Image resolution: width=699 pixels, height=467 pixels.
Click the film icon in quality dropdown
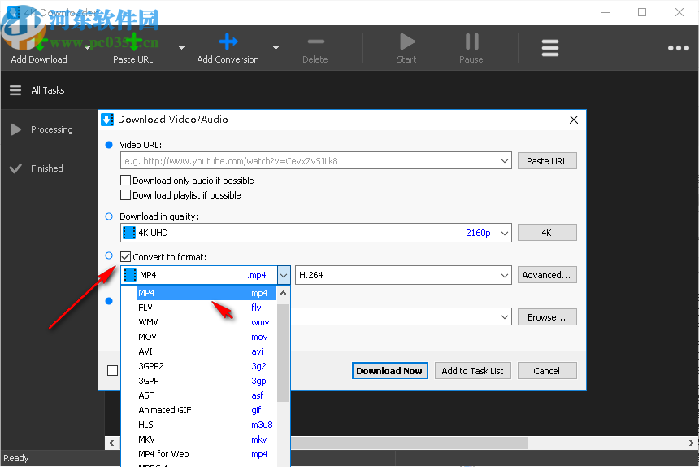click(129, 233)
